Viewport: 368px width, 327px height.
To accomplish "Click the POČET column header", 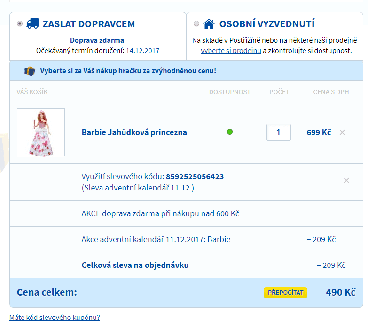I will tap(279, 92).
